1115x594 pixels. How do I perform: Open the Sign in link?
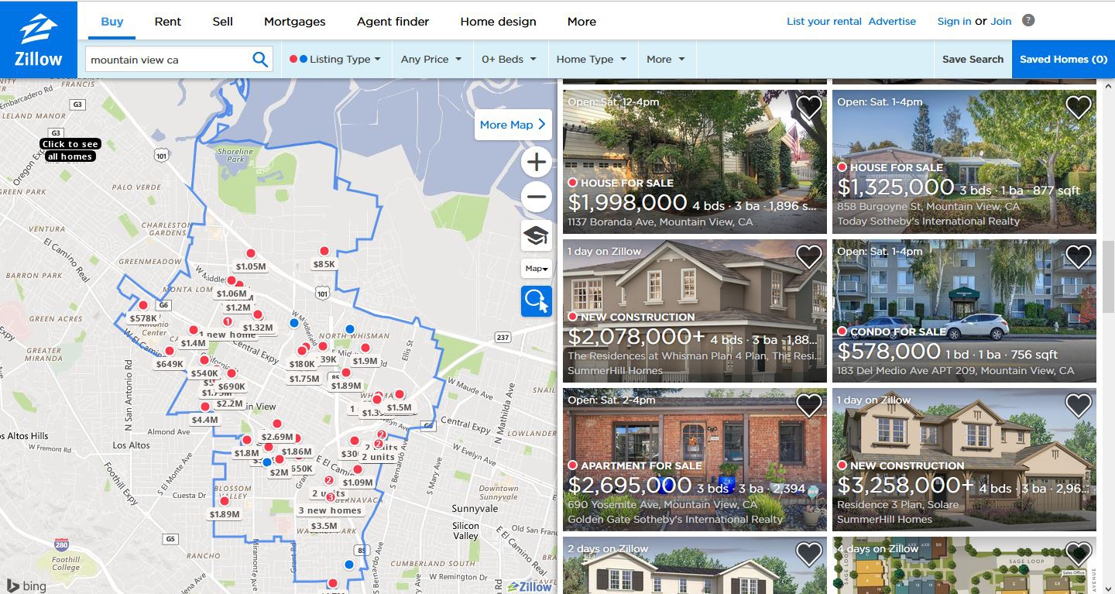[954, 22]
